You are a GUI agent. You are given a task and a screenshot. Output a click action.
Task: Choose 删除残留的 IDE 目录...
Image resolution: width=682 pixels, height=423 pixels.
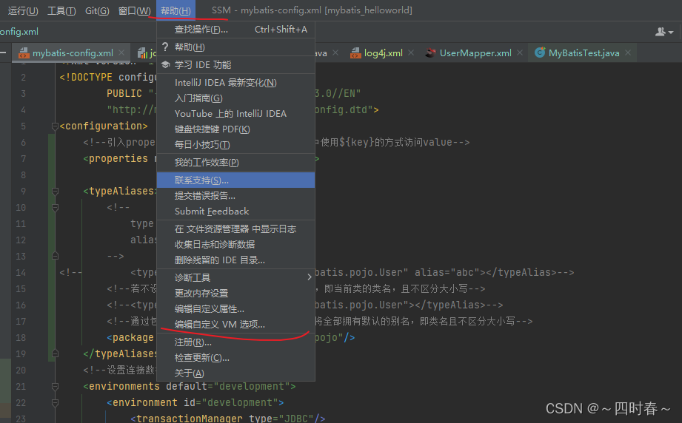coord(235,260)
